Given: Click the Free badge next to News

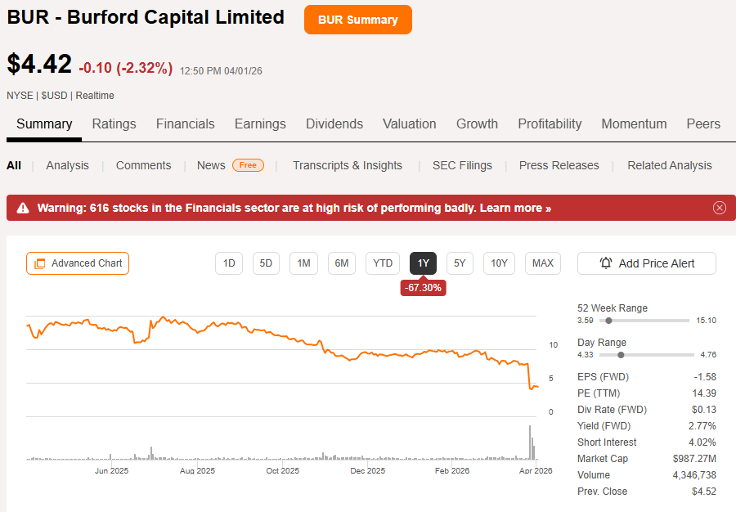Looking at the screenshot, I should pyautogui.click(x=248, y=165).
